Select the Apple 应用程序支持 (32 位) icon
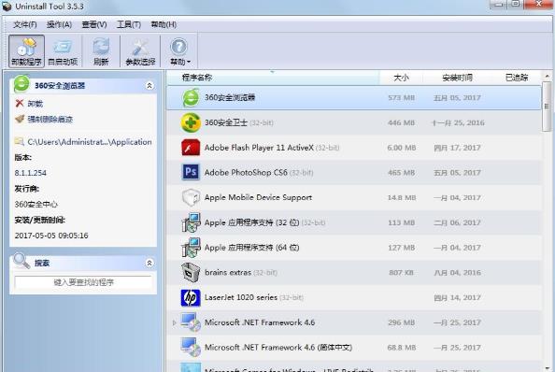 (191, 222)
